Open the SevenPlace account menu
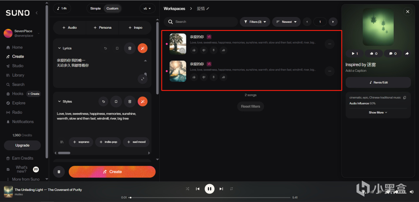 (22, 33)
